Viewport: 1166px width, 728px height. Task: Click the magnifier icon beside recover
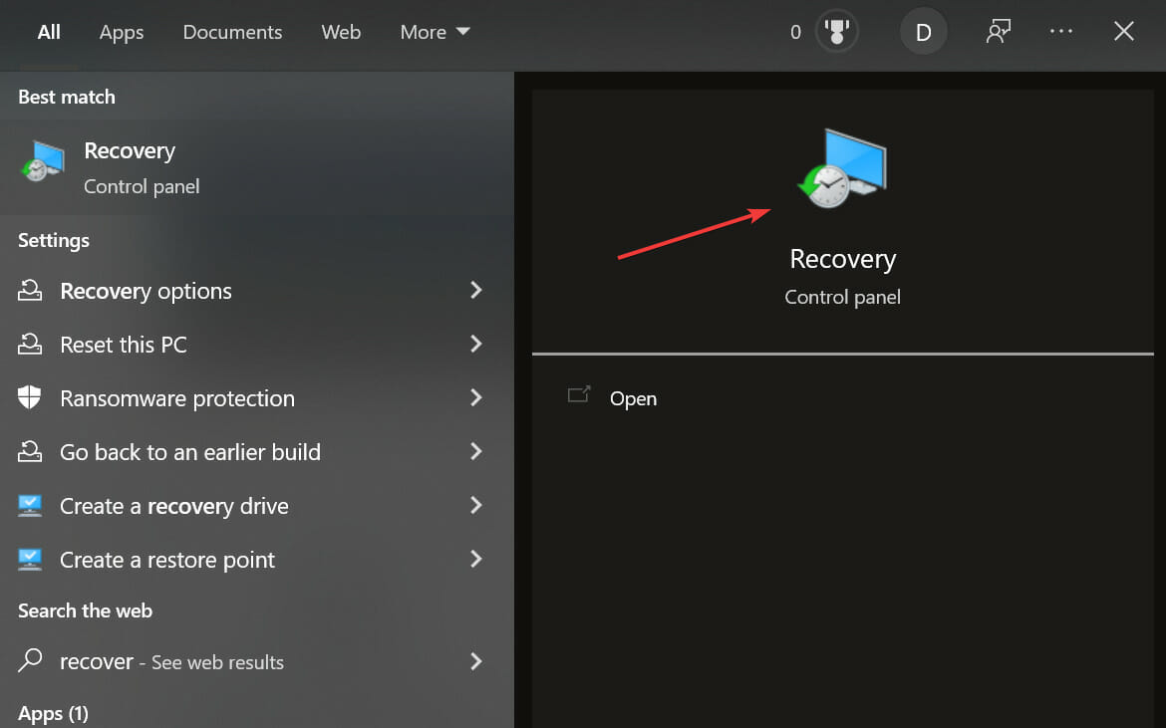30,659
